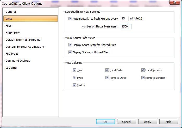The image size is (182, 128).
Task: Uncheck Automatically Refresh File List checkbox
Action: [x=70, y=19]
